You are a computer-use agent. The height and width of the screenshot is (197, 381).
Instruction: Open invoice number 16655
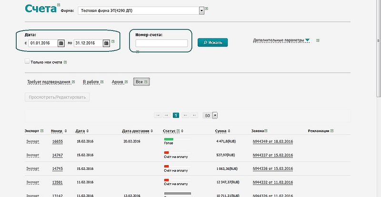coord(57,141)
